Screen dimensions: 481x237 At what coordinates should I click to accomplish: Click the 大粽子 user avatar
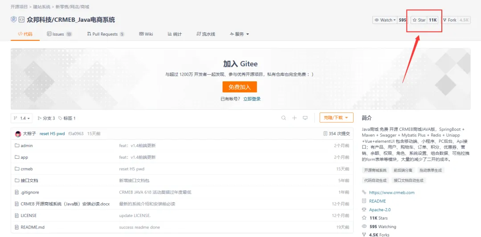point(18,134)
